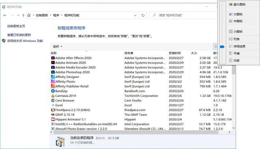
Task: Click the horizontal scrollbar left arrow
Action: (52, 132)
